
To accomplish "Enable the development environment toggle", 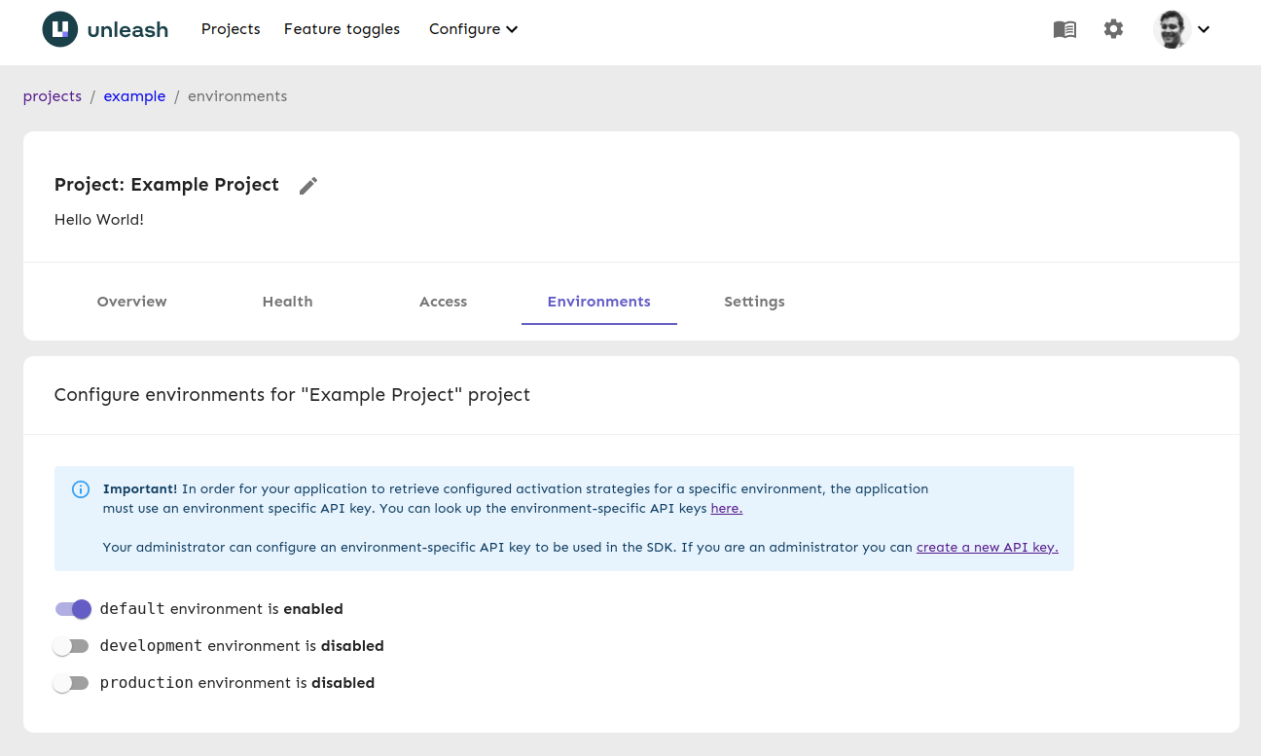I will pyautogui.click(x=71, y=646).
